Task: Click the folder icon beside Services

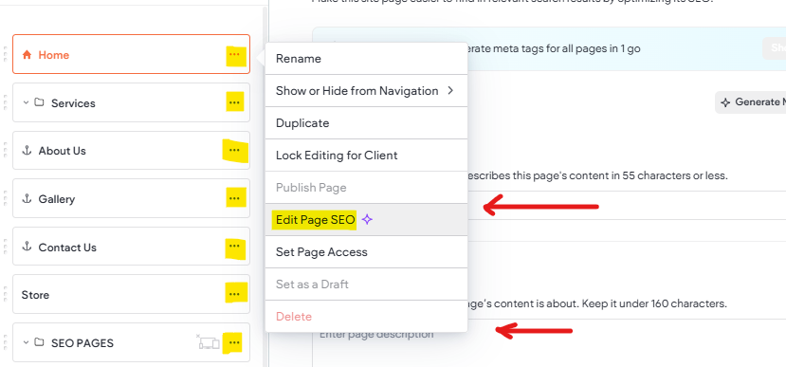Action: (39, 102)
